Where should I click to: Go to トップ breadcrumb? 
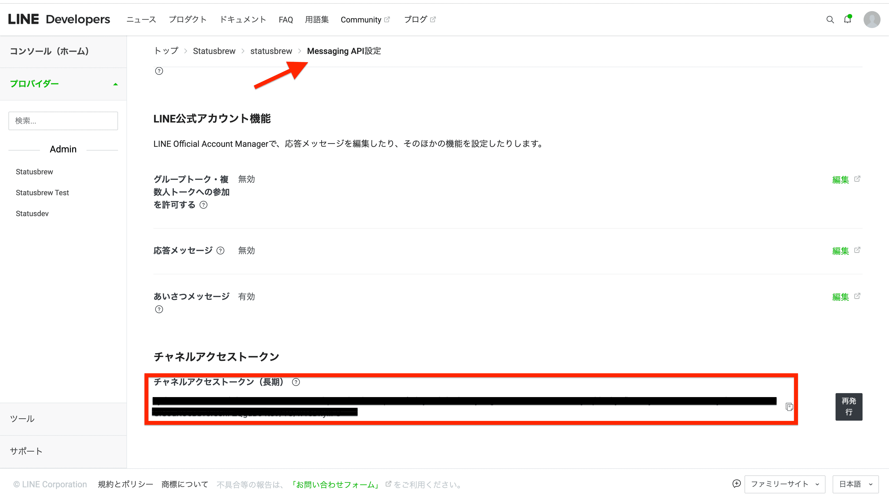pyautogui.click(x=166, y=51)
